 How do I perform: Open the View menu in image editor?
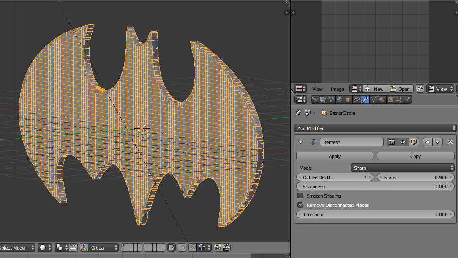(x=317, y=89)
